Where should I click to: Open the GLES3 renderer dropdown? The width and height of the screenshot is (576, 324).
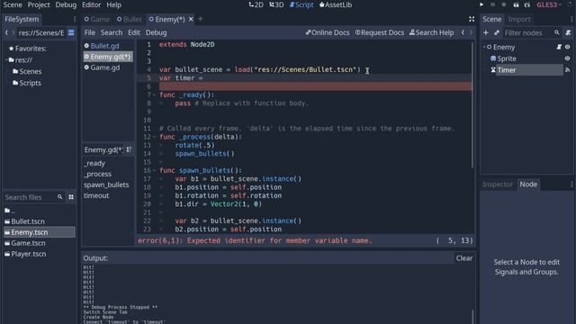pos(549,4)
